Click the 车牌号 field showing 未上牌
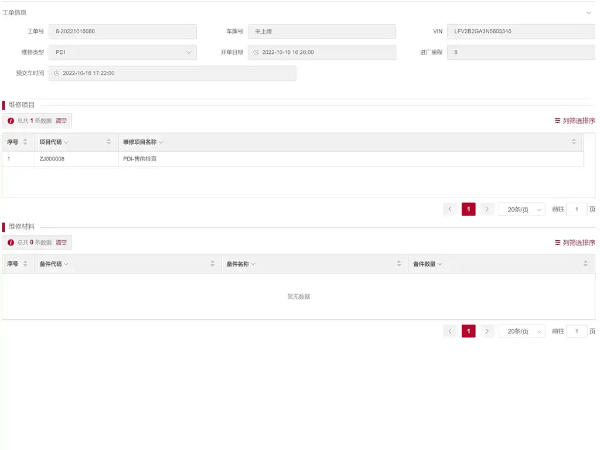This screenshot has width=600, height=450. coord(322,32)
